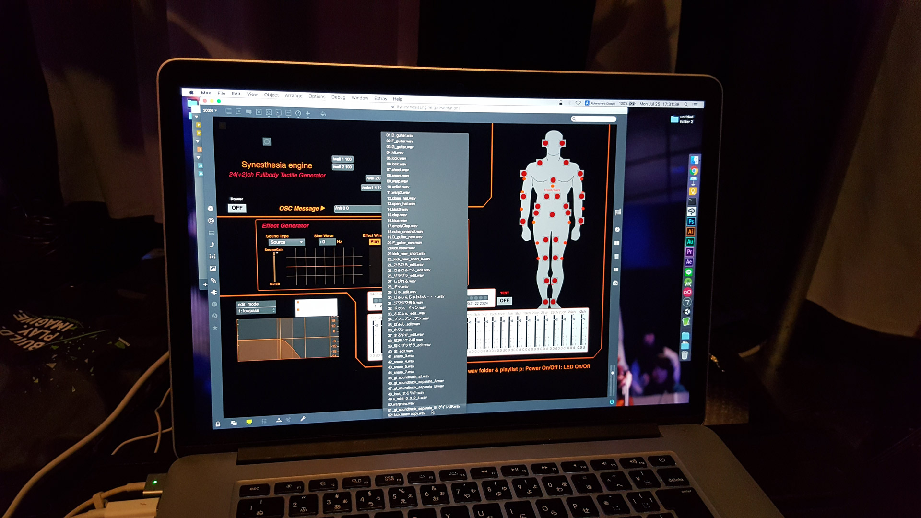Select 13.open_hat.wav from the list

[x=401, y=204]
